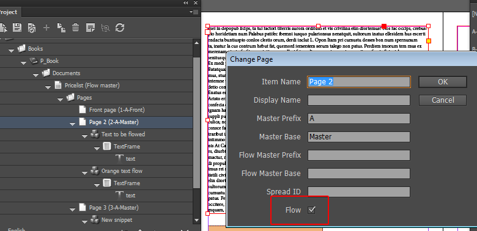Viewport: 477px width, 231px height.
Task: Click the plus add-item toolbar icon
Action: tap(46, 28)
